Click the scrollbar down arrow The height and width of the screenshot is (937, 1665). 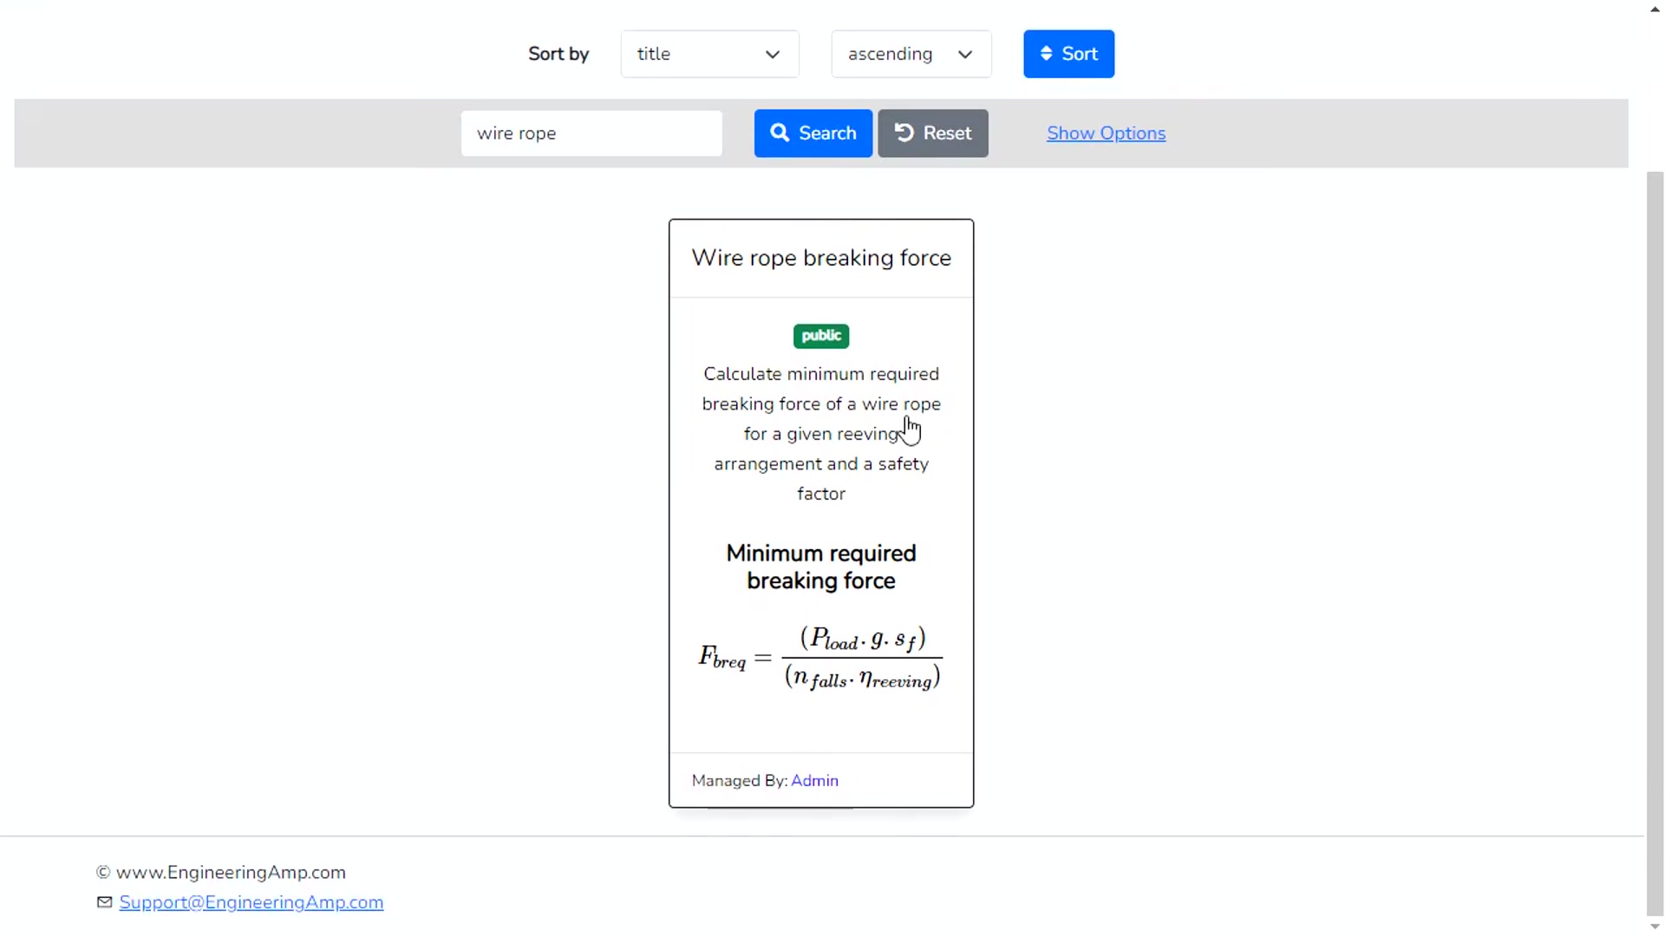point(1655,927)
